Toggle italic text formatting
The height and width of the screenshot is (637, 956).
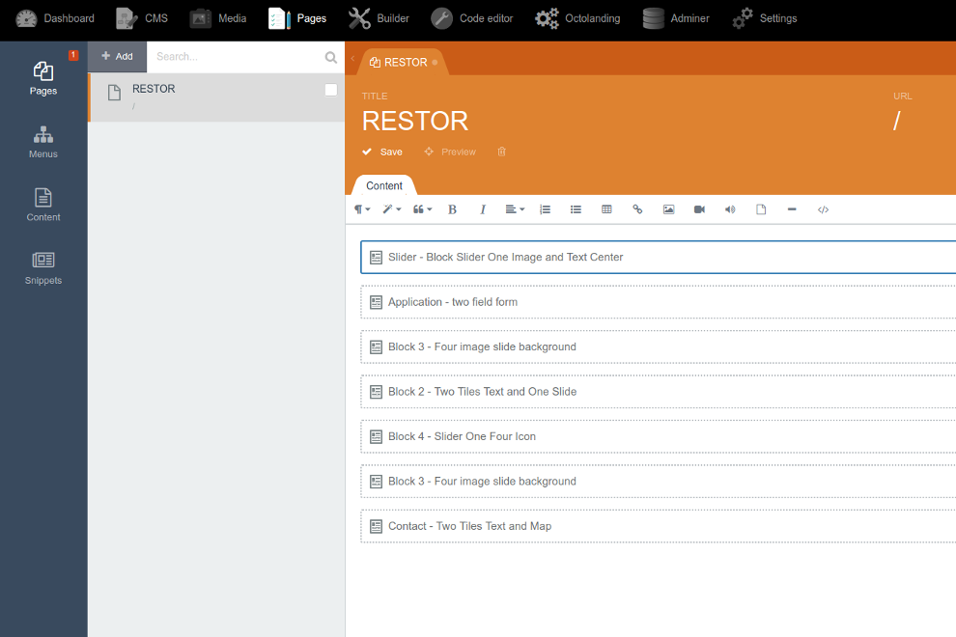coord(482,209)
